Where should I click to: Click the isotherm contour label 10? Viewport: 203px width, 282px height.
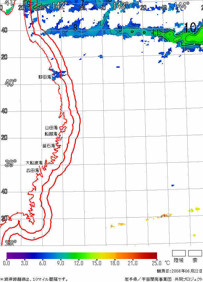tap(190, 28)
